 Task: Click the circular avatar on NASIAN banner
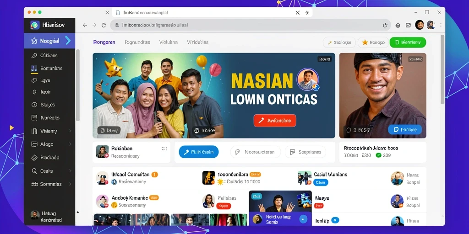coord(307,79)
